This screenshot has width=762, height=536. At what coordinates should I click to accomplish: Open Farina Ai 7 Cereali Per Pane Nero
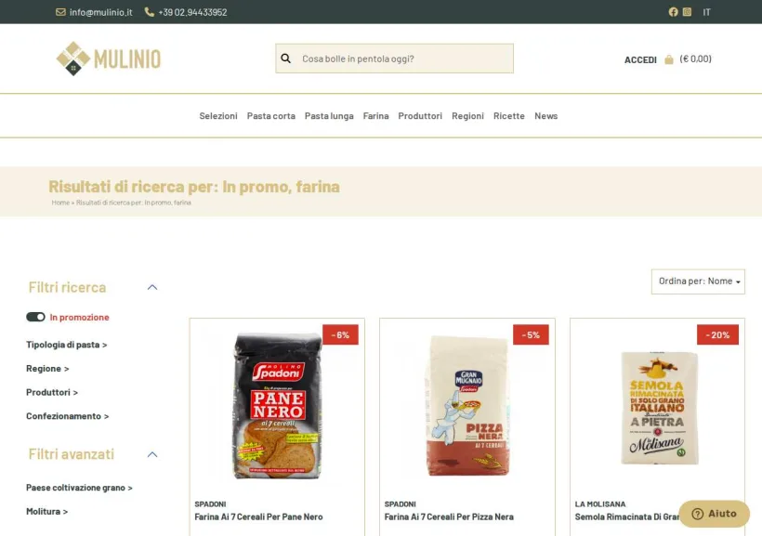(258, 517)
